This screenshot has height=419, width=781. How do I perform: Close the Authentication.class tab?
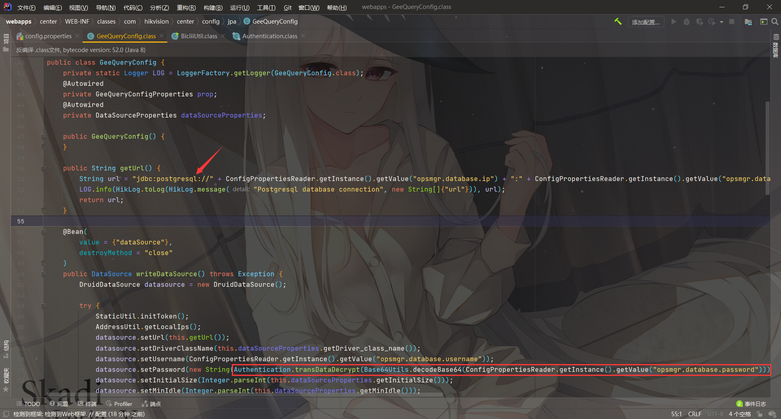point(303,36)
